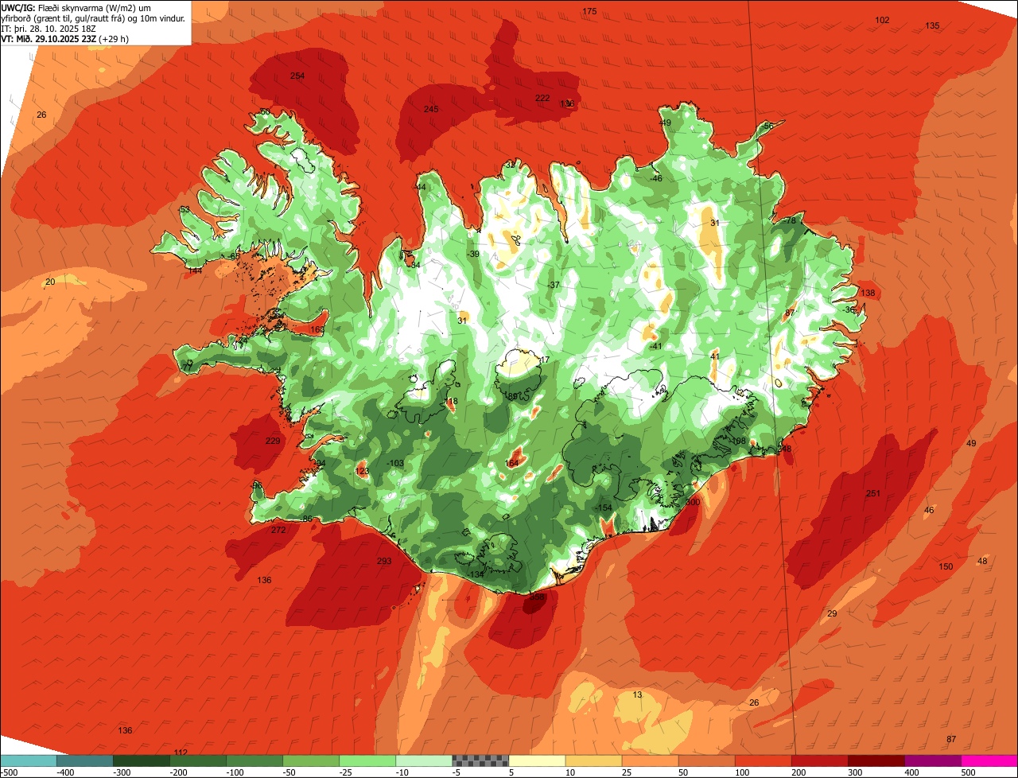
Task: Click the text 'IT: þri. 28. 10. 2025 18Z'
Action: 49,28
